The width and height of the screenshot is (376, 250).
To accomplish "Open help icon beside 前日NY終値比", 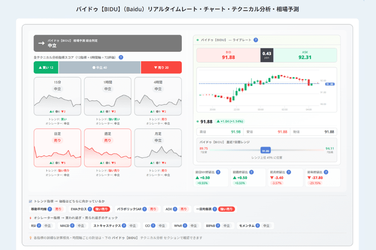I will tap(218, 172).
